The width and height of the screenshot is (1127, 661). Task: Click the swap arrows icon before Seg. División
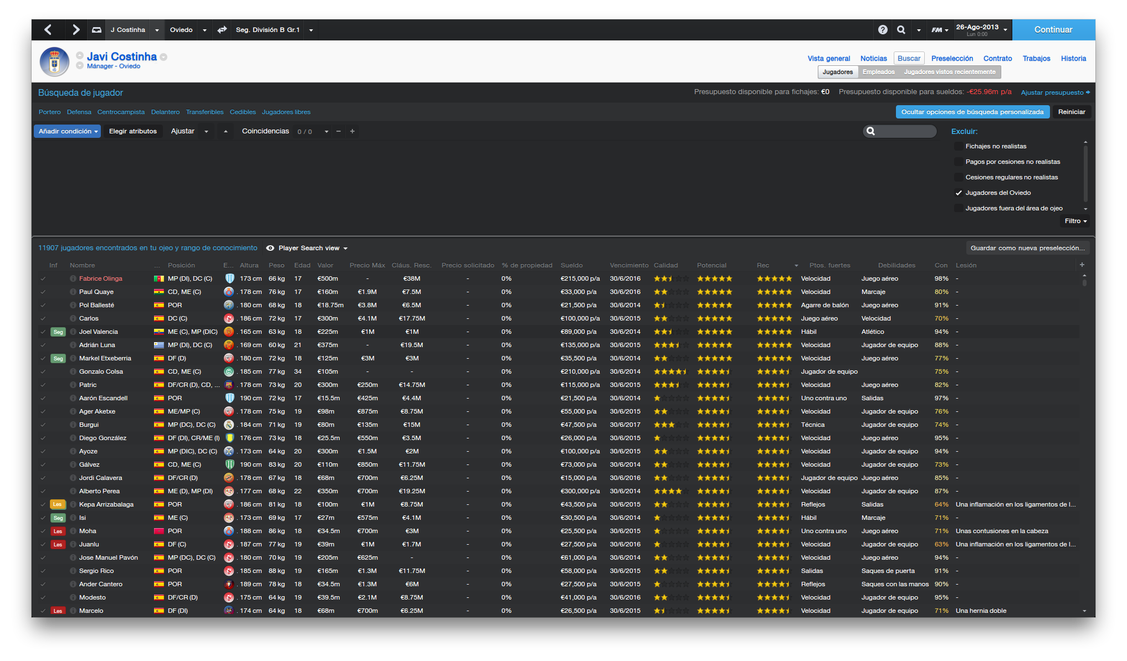pos(222,30)
